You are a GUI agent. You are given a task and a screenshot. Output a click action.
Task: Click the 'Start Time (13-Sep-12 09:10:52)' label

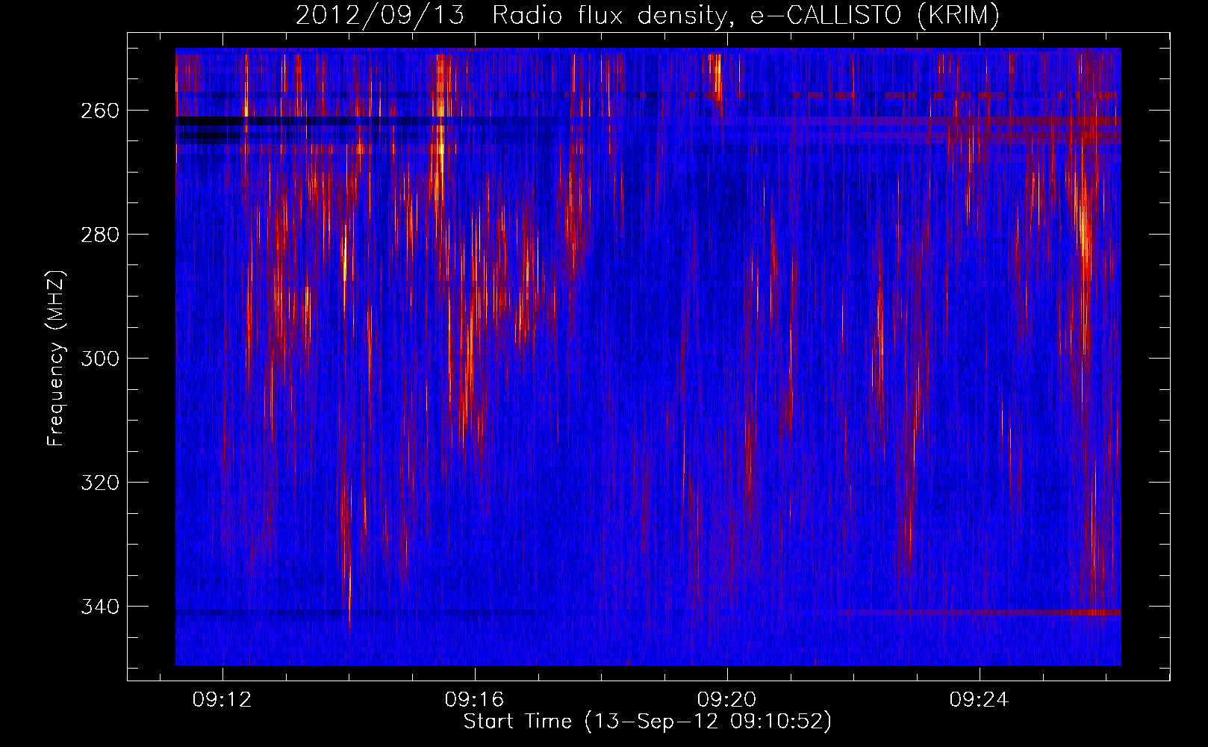[x=647, y=722]
